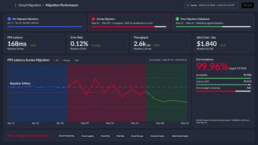258x145 pixels.
Task: Select the Kubernetes Engine chip
Action: point(180,136)
